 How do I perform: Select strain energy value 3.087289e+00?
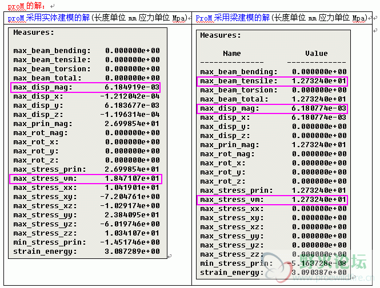(x=132, y=252)
